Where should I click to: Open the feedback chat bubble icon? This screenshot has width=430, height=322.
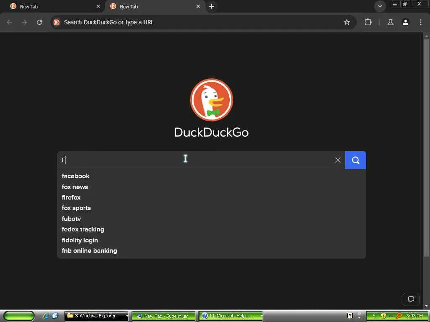pyautogui.click(x=411, y=299)
